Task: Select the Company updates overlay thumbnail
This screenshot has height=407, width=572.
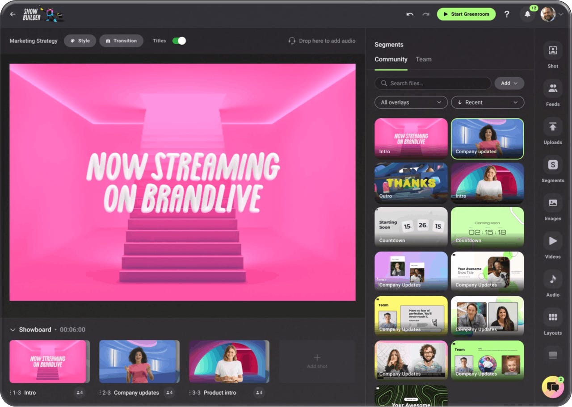Action: coord(487,138)
